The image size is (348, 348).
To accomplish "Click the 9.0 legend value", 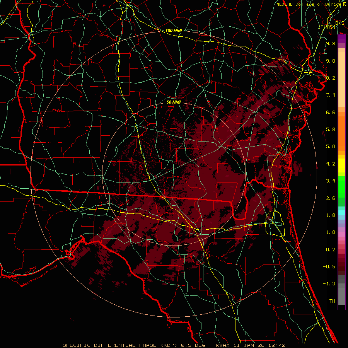I will 331,61.
